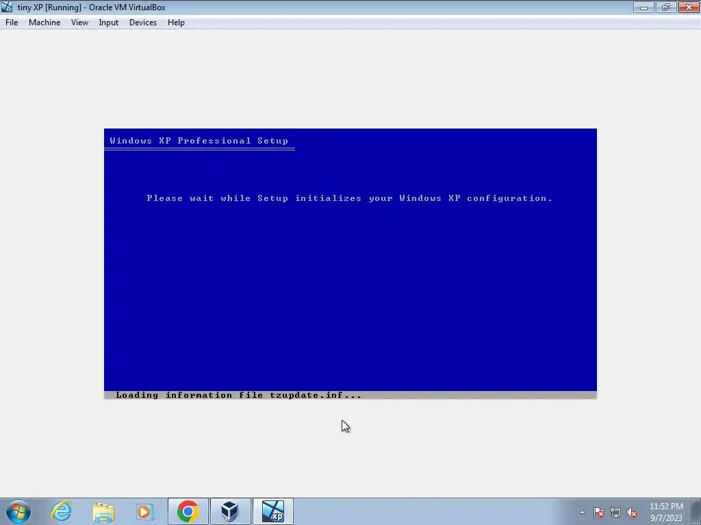The height and width of the screenshot is (525, 701).
Task: Open the Devices menu
Action: point(143,23)
